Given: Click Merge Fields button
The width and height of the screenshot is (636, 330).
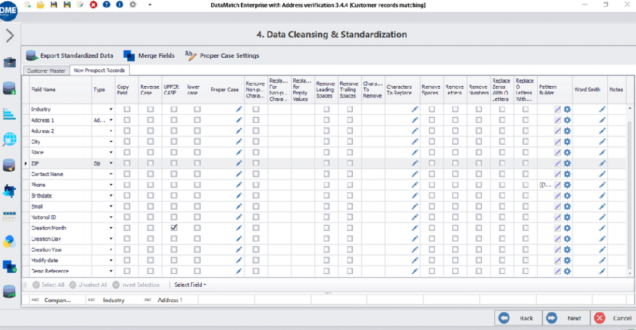Looking at the screenshot, I should point(149,55).
